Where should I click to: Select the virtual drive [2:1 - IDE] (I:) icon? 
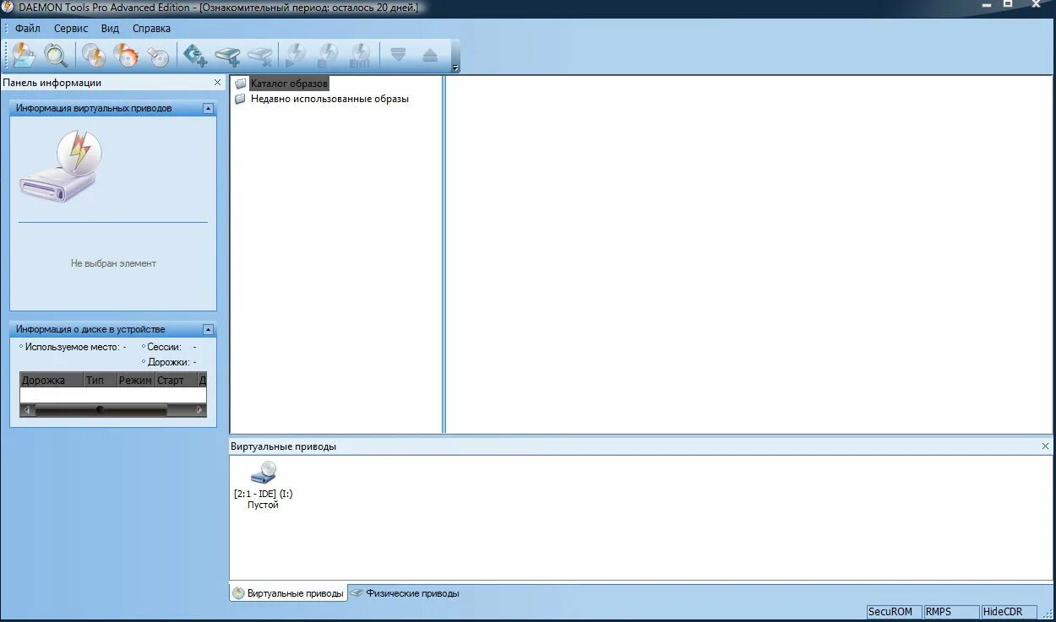click(x=264, y=472)
